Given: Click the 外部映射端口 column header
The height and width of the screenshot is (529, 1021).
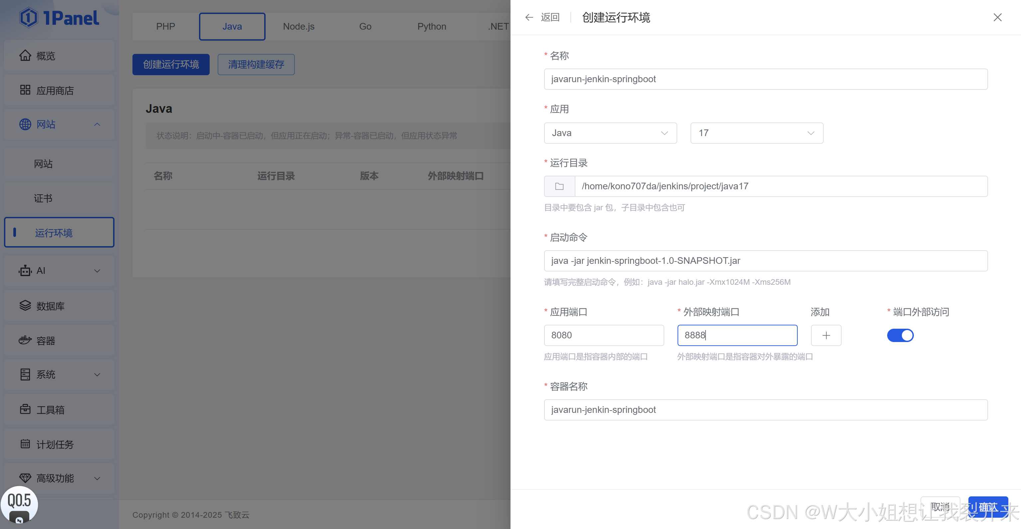Looking at the screenshot, I should (x=455, y=176).
